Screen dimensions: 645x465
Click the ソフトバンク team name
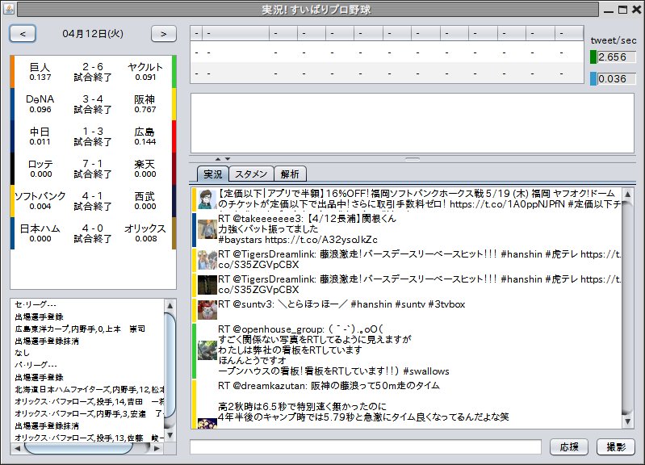coord(40,196)
